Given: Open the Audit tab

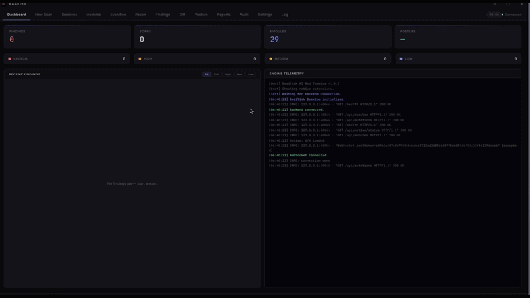Looking at the screenshot, I should 244,15.
